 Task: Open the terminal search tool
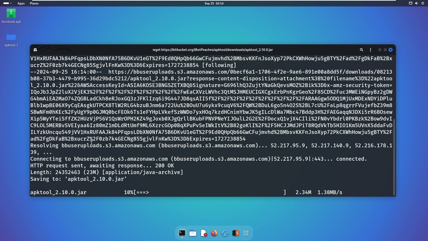[x=361, y=50]
